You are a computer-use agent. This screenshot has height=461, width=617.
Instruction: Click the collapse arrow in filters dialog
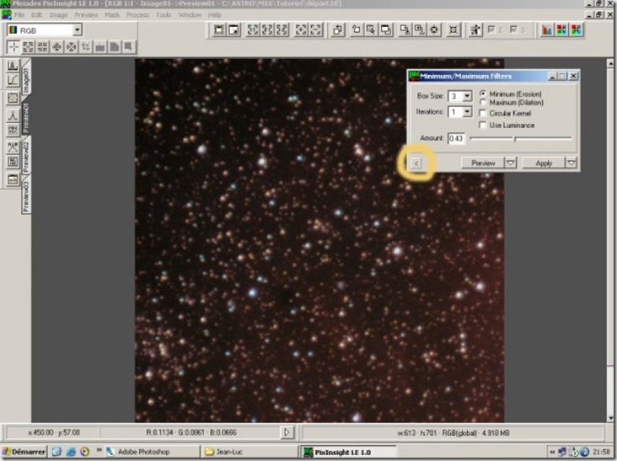click(x=416, y=163)
